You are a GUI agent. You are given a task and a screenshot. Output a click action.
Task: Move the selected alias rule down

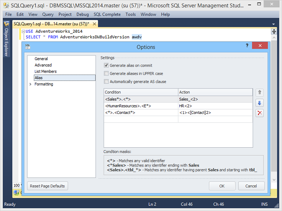pyautogui.click(x=260, y=103)
